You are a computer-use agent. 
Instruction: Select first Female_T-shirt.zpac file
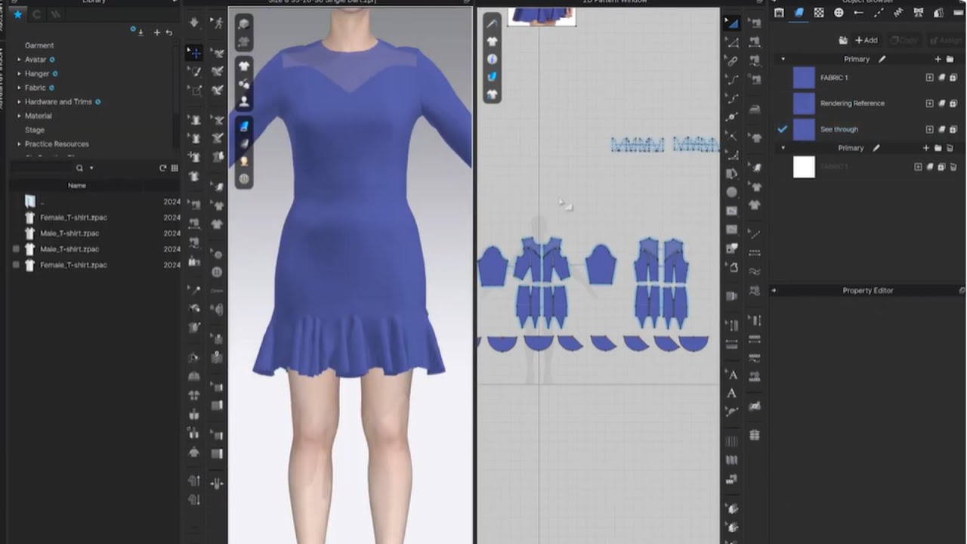73,218
